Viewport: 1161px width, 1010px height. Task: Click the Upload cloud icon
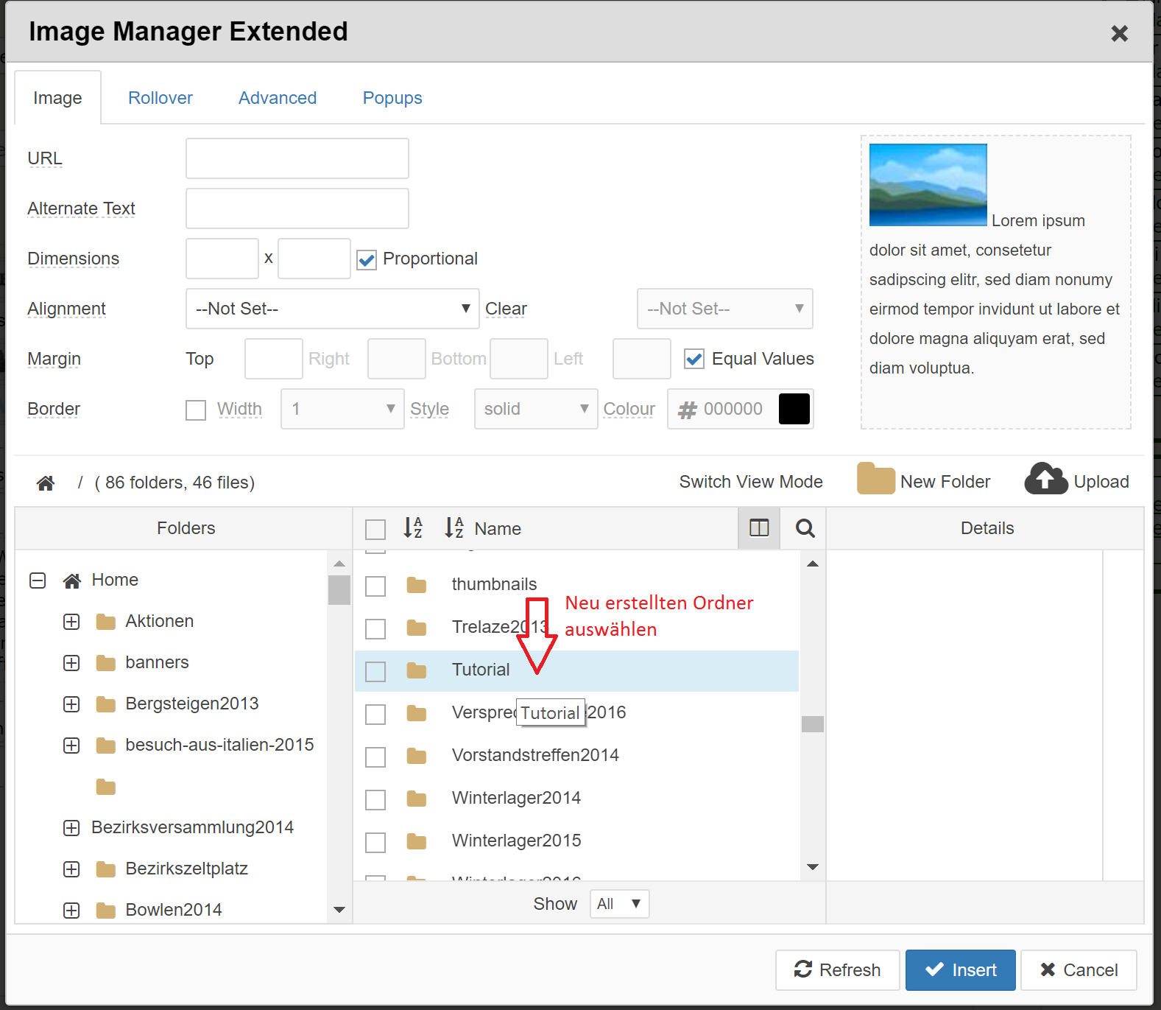[1045, 480]
